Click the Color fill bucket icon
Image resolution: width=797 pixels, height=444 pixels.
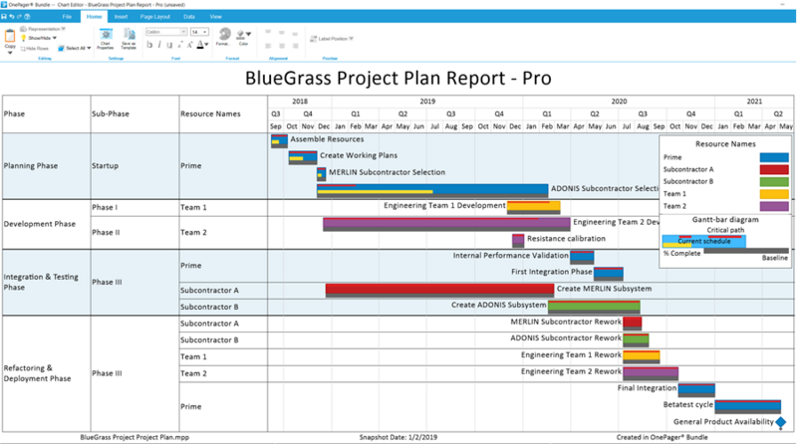pyautogui.click(x=240, y=35)
